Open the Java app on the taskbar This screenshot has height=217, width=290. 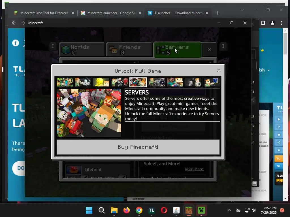point(176,210)
